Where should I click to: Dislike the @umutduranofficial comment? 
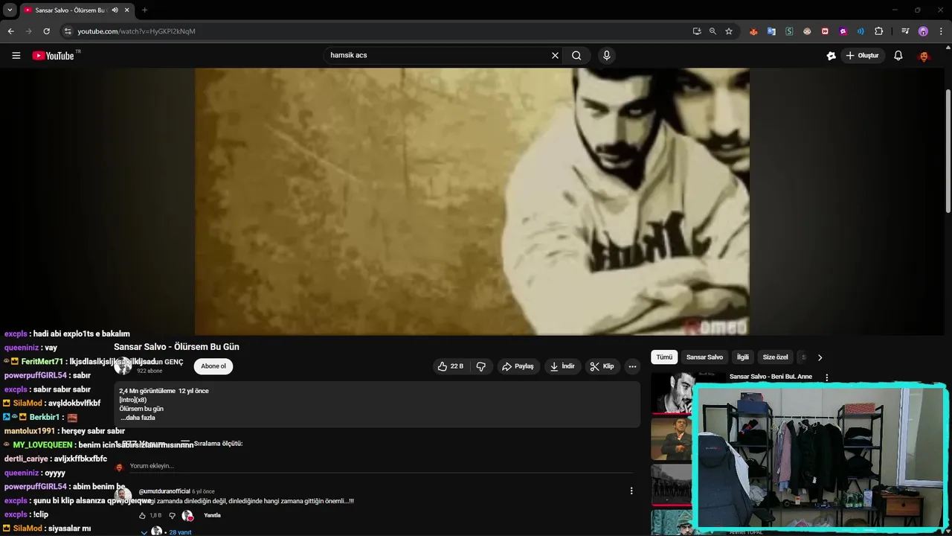pyautogui.click(x=172, y=515)
